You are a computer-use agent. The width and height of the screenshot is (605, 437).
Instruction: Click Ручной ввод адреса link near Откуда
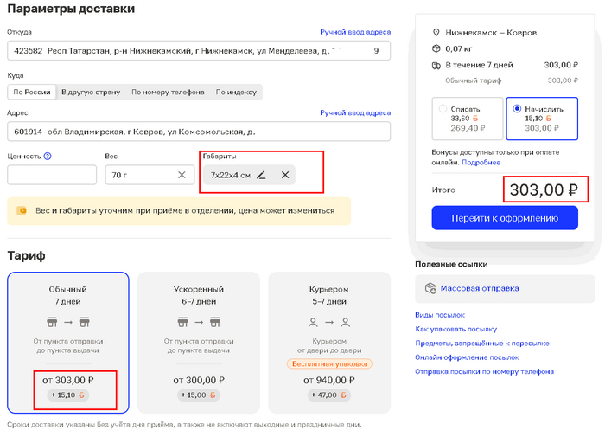(x=355, y=32)
